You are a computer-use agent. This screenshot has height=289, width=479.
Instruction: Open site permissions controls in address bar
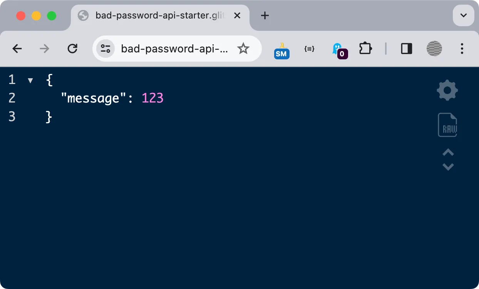click(x=105, y=49)
